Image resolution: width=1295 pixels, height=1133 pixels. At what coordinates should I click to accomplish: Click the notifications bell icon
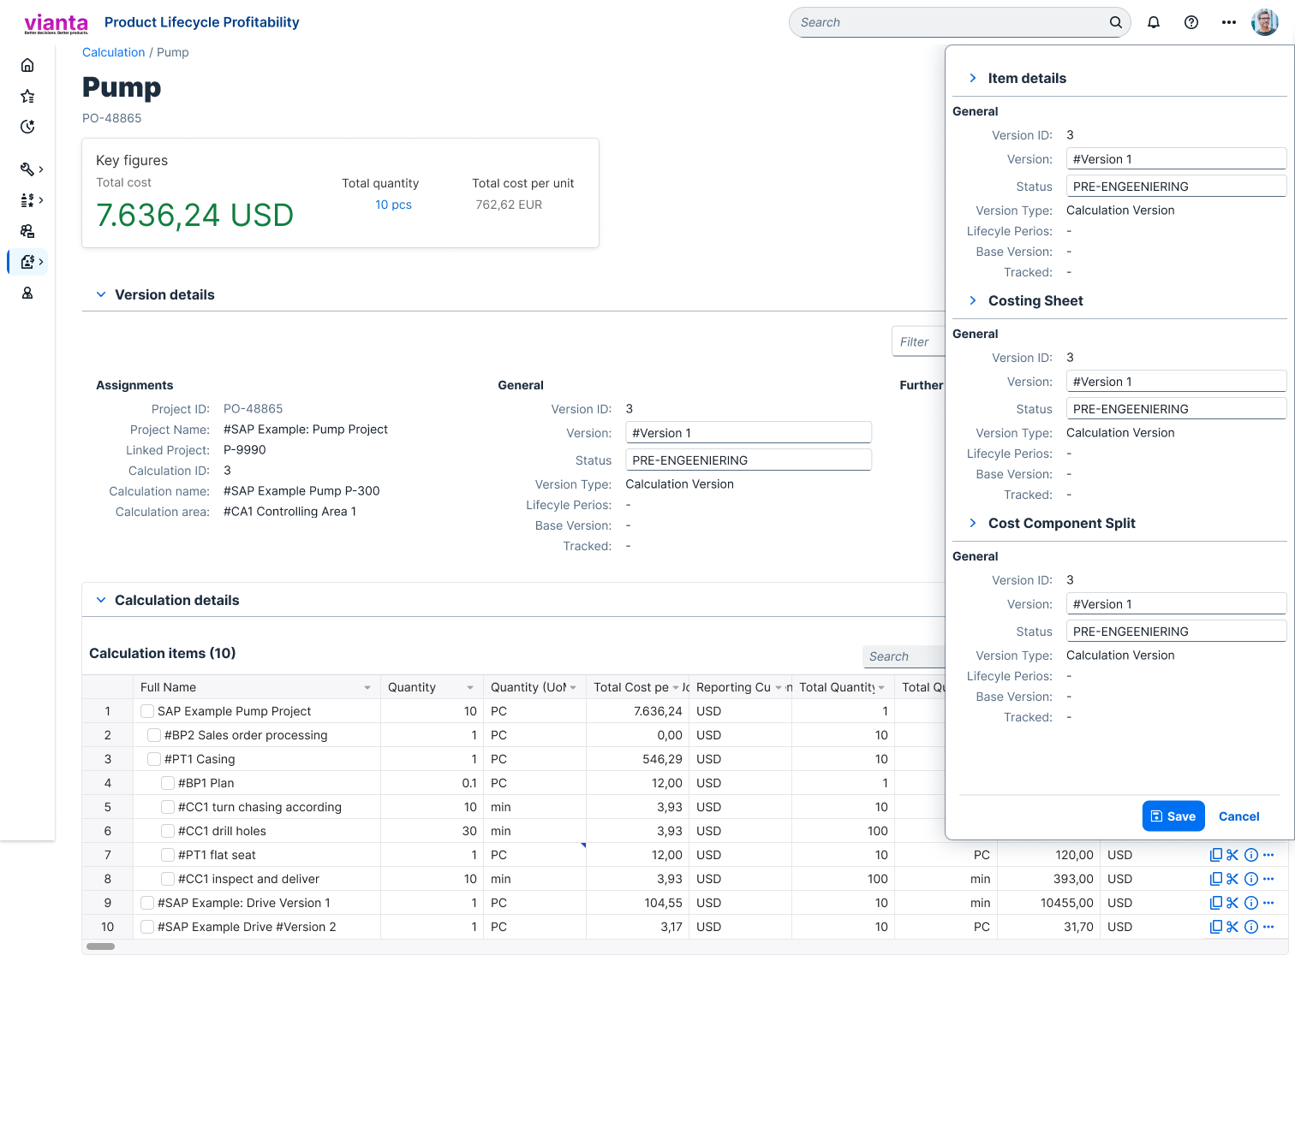1154,22
